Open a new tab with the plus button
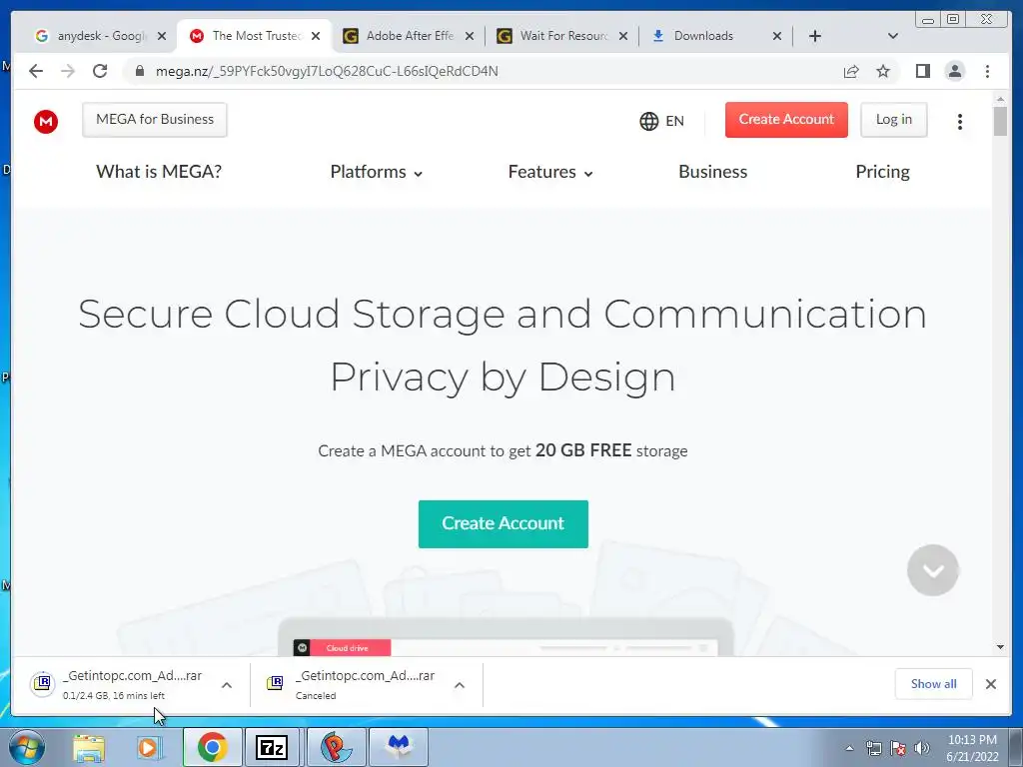Viewport: 1023px width, 767px height. coord(815,36)
